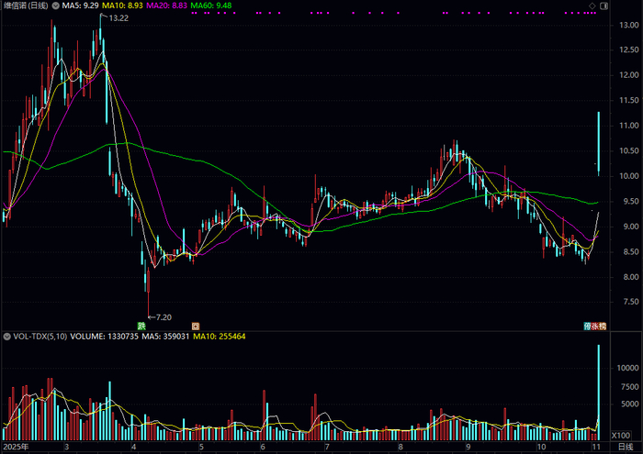This screenshot has width=643, height=454.
Task: Click the month 4 marker on time axis
Action: tap(133, 447)
